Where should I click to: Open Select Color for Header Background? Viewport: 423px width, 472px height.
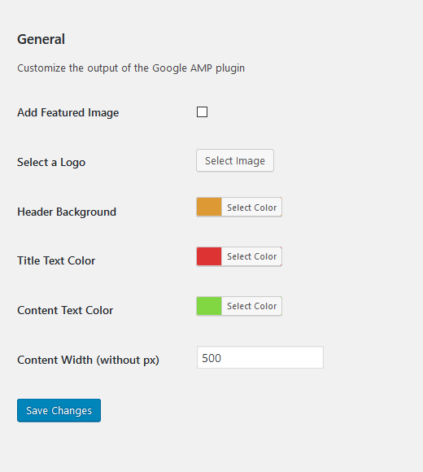click(252, 207)
